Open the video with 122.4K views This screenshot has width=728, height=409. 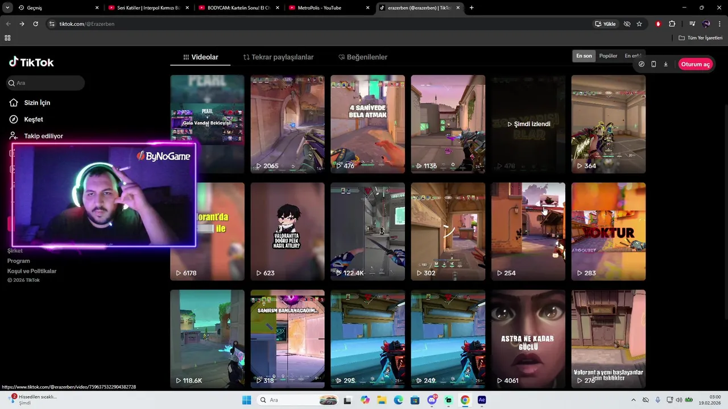(367, 231)
